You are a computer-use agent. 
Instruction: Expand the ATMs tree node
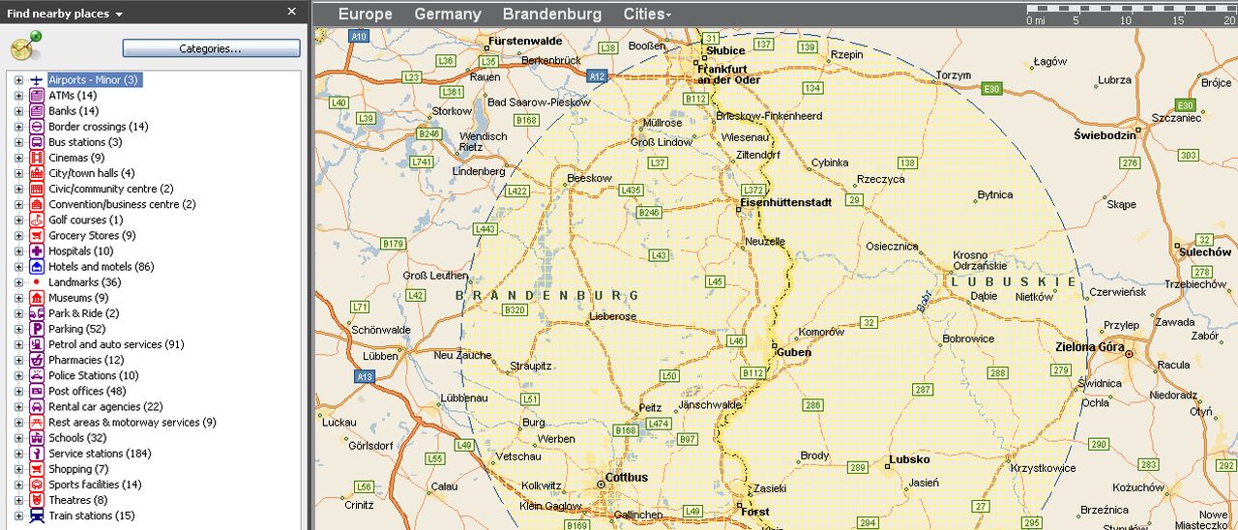18,96
